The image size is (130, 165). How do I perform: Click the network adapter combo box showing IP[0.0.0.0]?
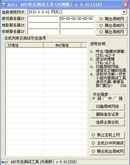point(77,12)
